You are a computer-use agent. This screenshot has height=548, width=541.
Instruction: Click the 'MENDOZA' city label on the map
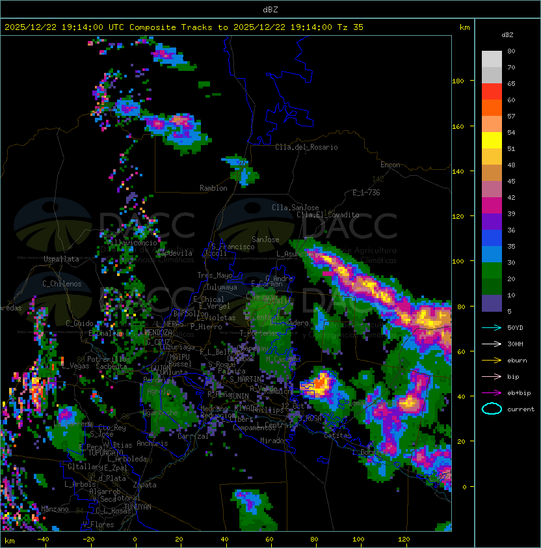point(158,332)
